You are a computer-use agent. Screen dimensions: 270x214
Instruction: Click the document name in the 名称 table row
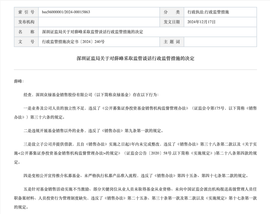92,32
